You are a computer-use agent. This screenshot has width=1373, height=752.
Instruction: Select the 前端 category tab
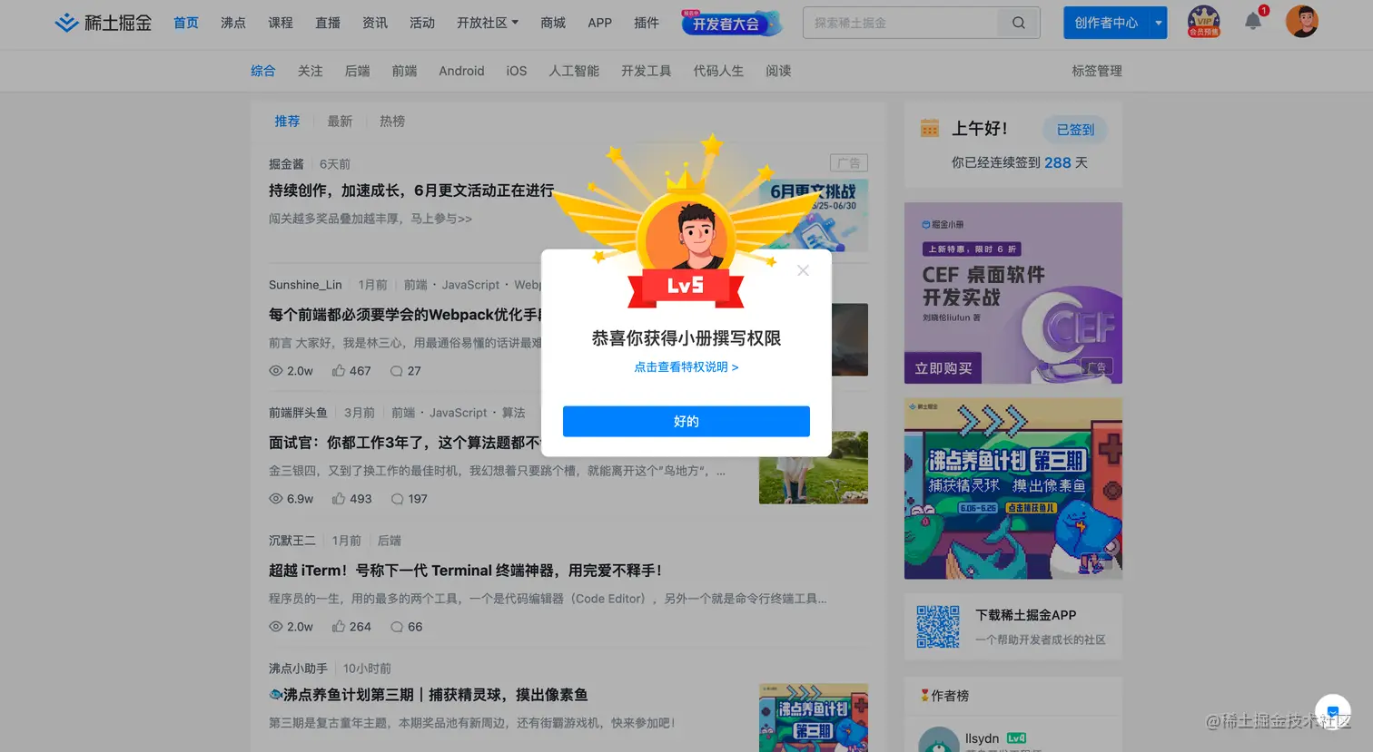tap(405, 71)
